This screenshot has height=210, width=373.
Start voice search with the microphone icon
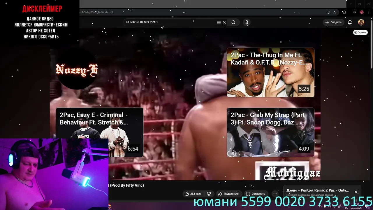coord(247,22)
